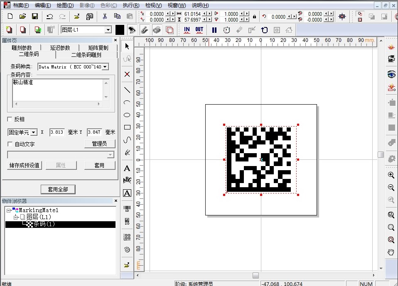Choose the 1D barcode tool
The height and width of the screenshot is (286, 398).
point(127,209)
